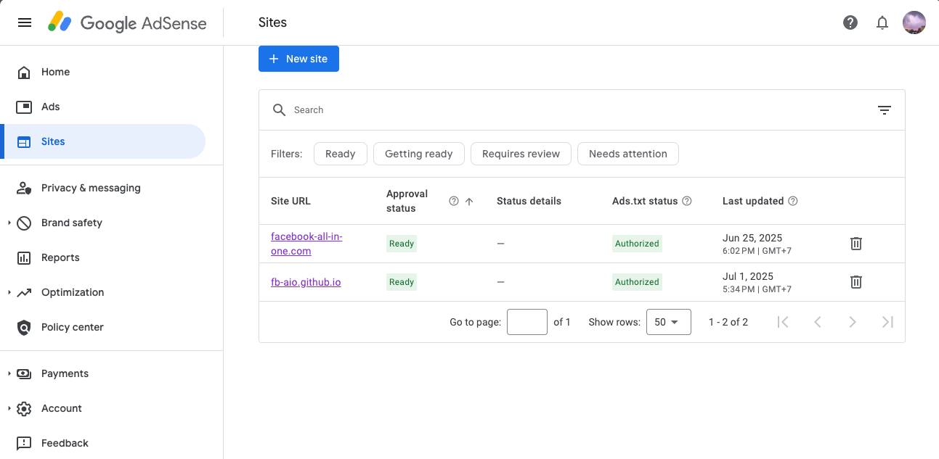Click the Go to page input
The image size is (939, 459).
[x=527, y=322]
